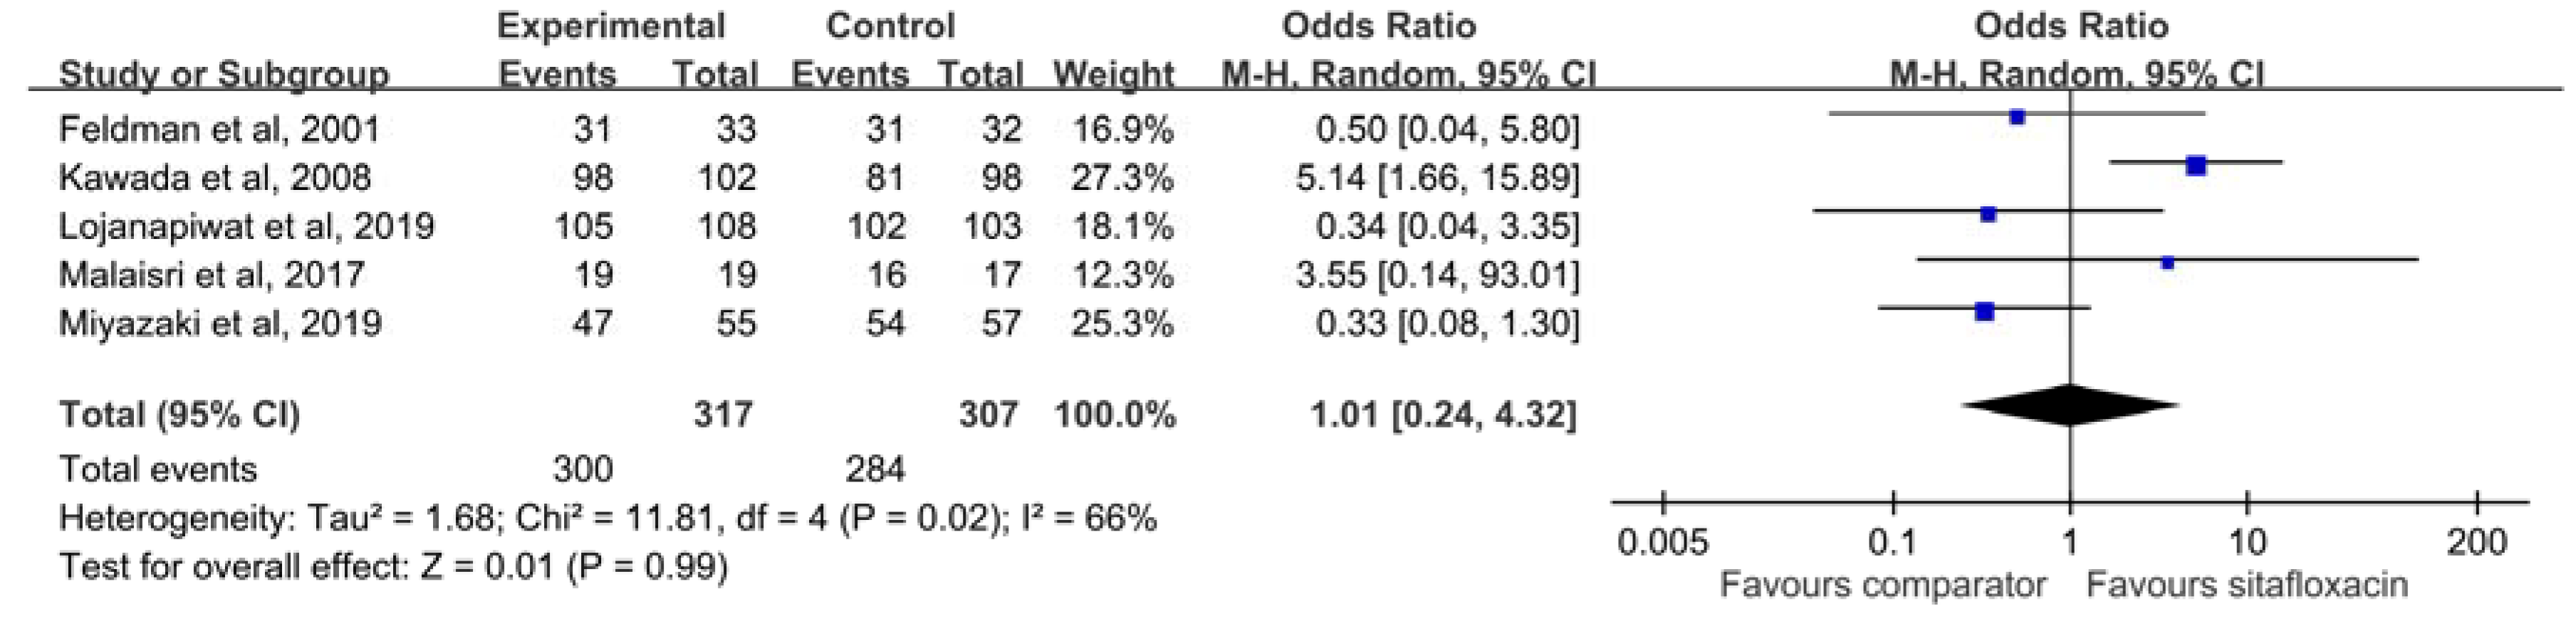Select the Malaisri et al, 2017 study label

(x=212, y=275)
